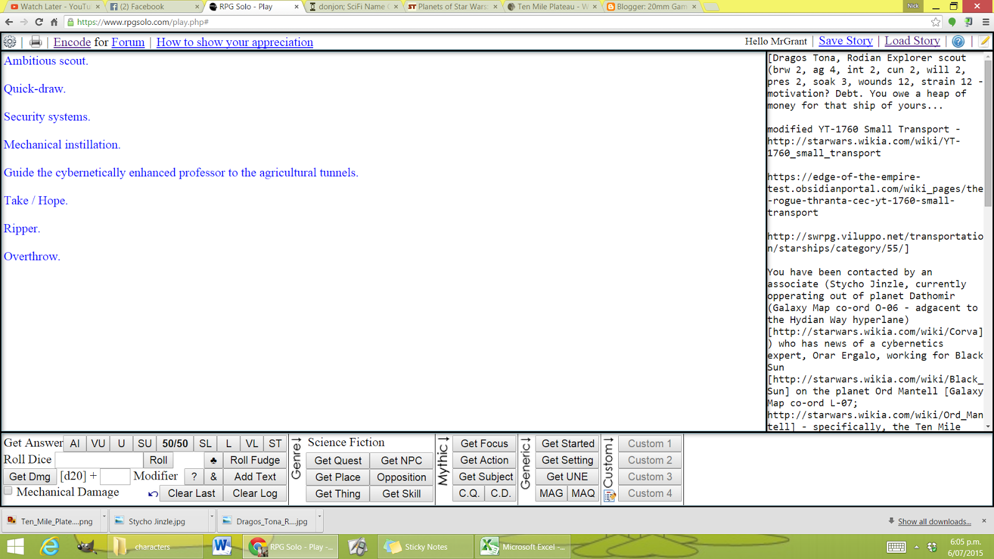
Task: Open Microsoft Word from the taskbar
Action: tap(222, 547)
